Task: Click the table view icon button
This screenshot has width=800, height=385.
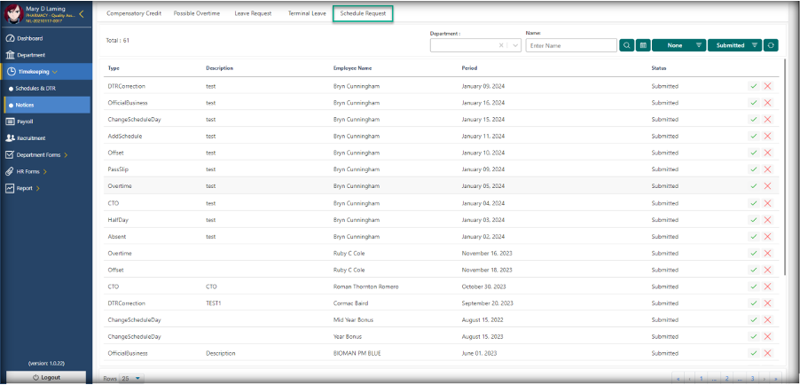Action: pyautogui.click(x=643, y=45)
